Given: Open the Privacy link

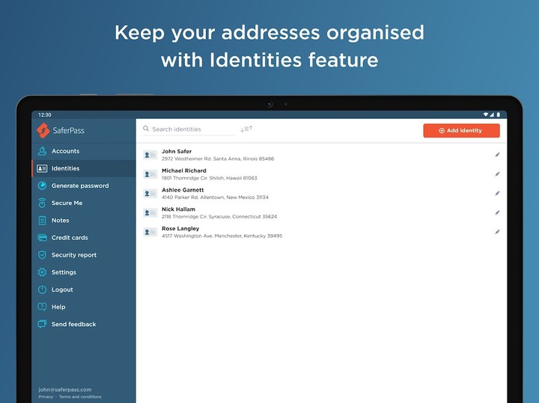Looking at the screenshot, I should click(46, 397).
